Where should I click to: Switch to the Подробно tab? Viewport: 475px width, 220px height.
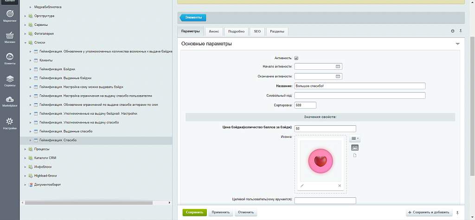click(x=237, y=31)
